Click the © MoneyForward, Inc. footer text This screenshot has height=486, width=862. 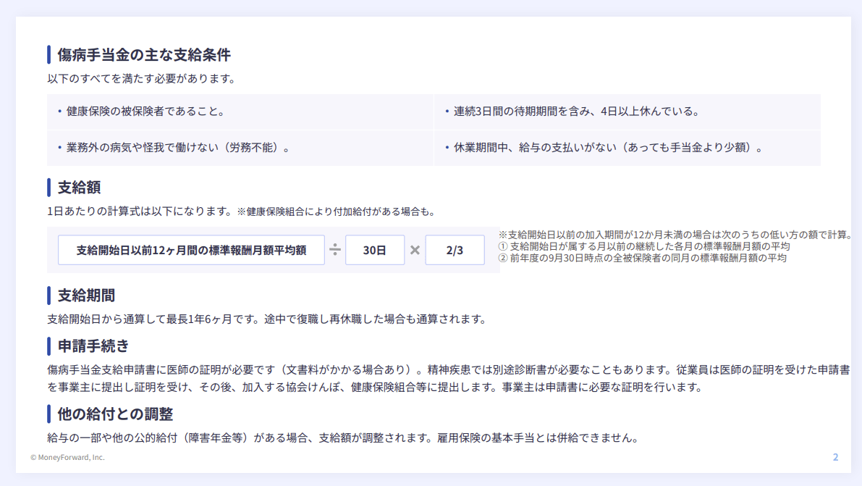click(67, 458)
